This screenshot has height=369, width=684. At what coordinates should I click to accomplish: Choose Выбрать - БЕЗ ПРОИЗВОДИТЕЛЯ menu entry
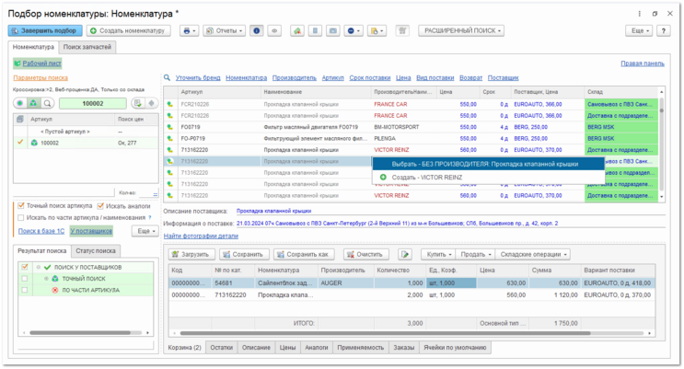[489, 164]
